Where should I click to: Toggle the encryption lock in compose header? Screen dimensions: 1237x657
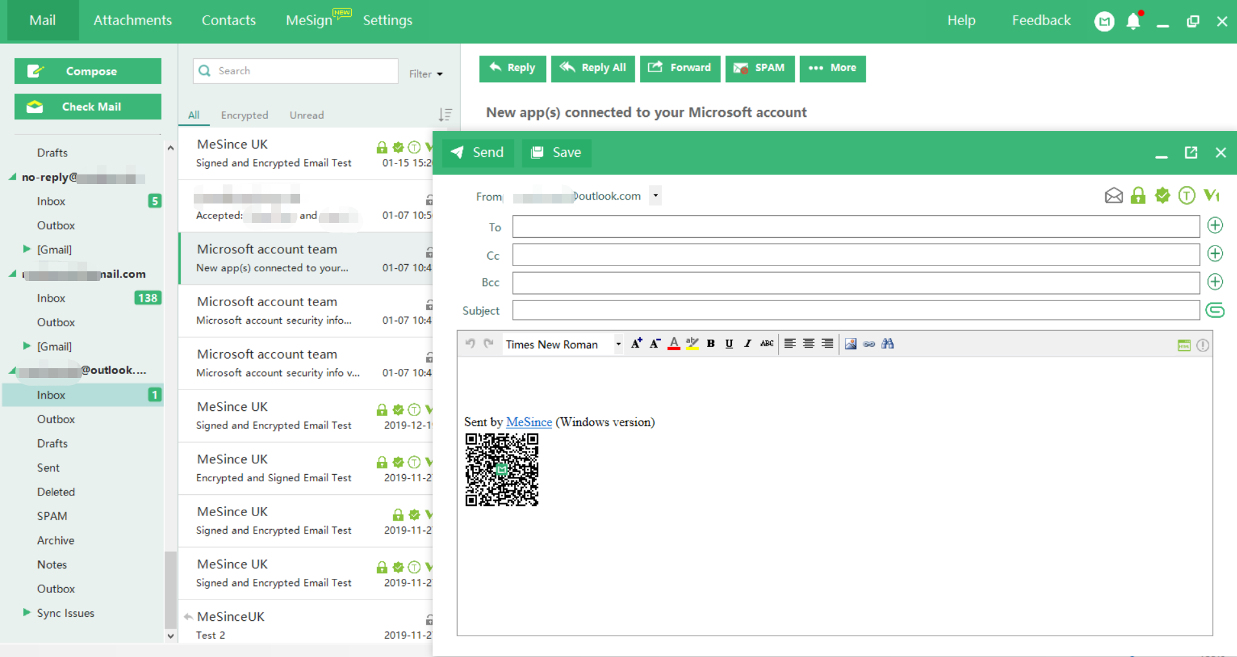click(x=1138, y=196)
